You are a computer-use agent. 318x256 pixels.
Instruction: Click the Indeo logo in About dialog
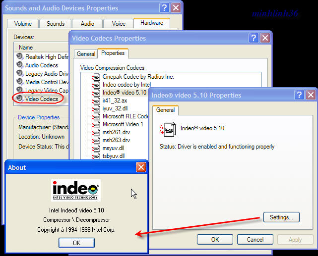coord(75,190)
